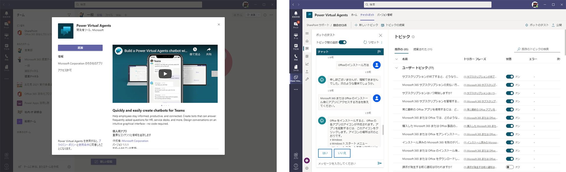
Task: Click メッセージを入力してください input field
Action: pyautogui.click(x=346, y=163)
